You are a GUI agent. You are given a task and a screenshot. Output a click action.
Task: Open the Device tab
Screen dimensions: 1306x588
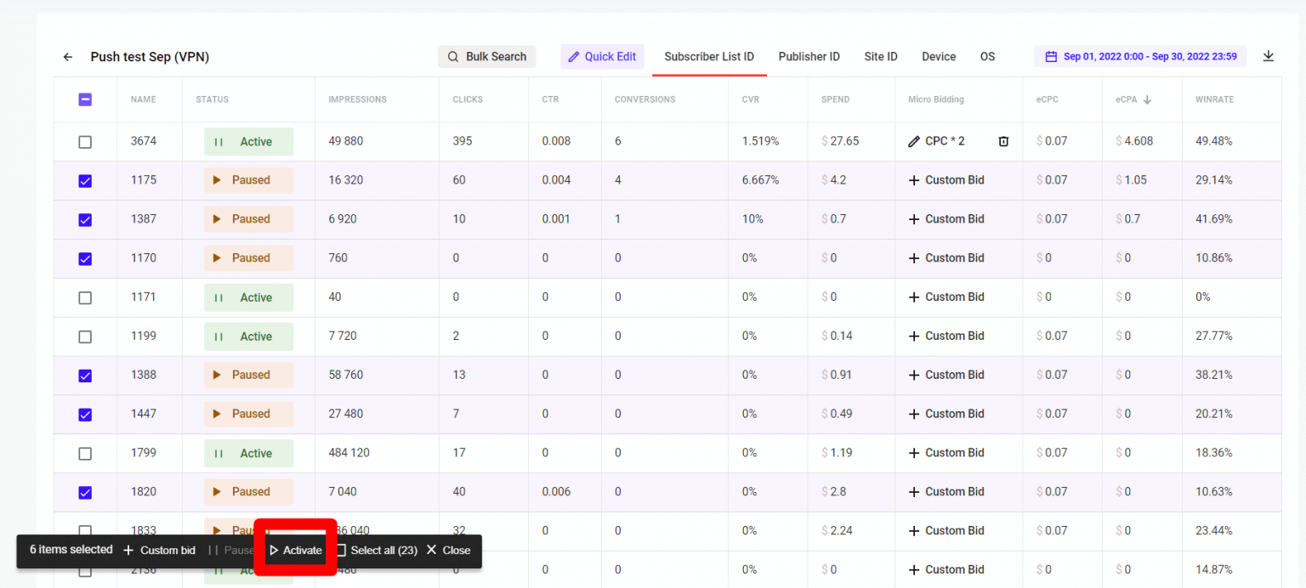tap(938, 56)
